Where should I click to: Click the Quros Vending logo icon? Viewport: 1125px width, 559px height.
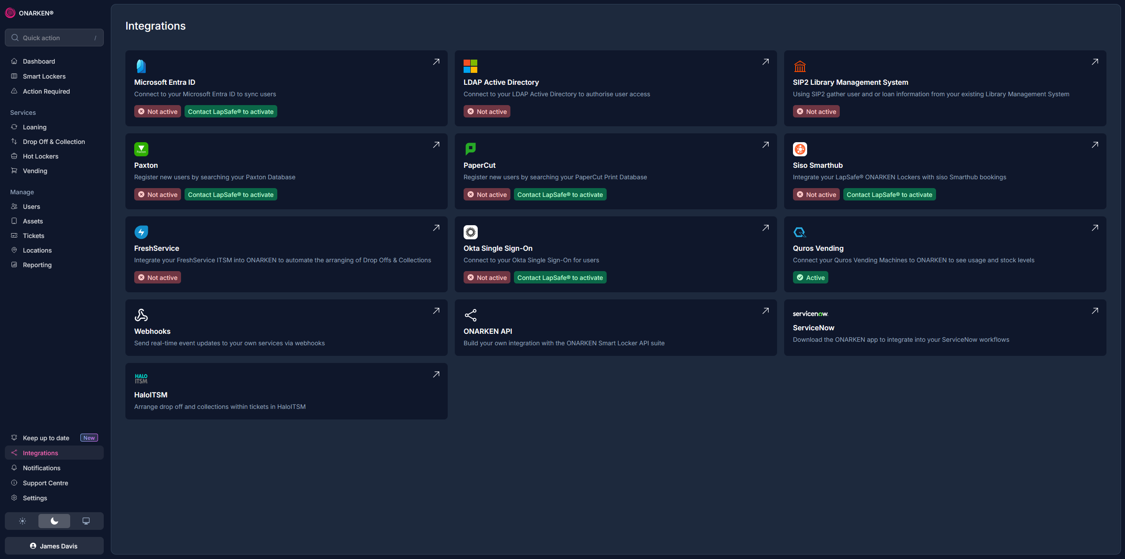(800, 232)
